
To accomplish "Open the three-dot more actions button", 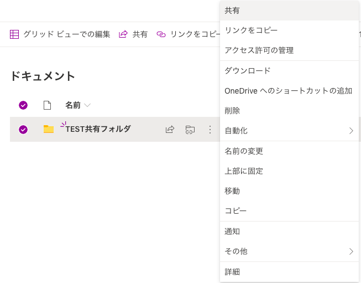I will tap(210, 130).
